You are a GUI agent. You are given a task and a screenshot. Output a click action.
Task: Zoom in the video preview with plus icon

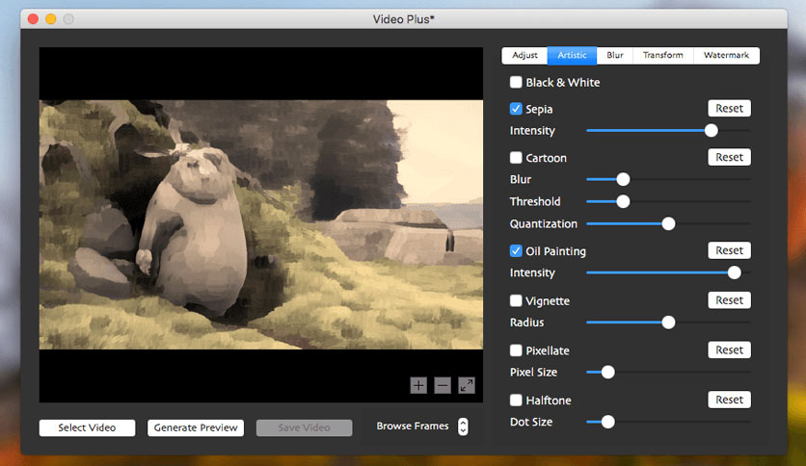418,385
